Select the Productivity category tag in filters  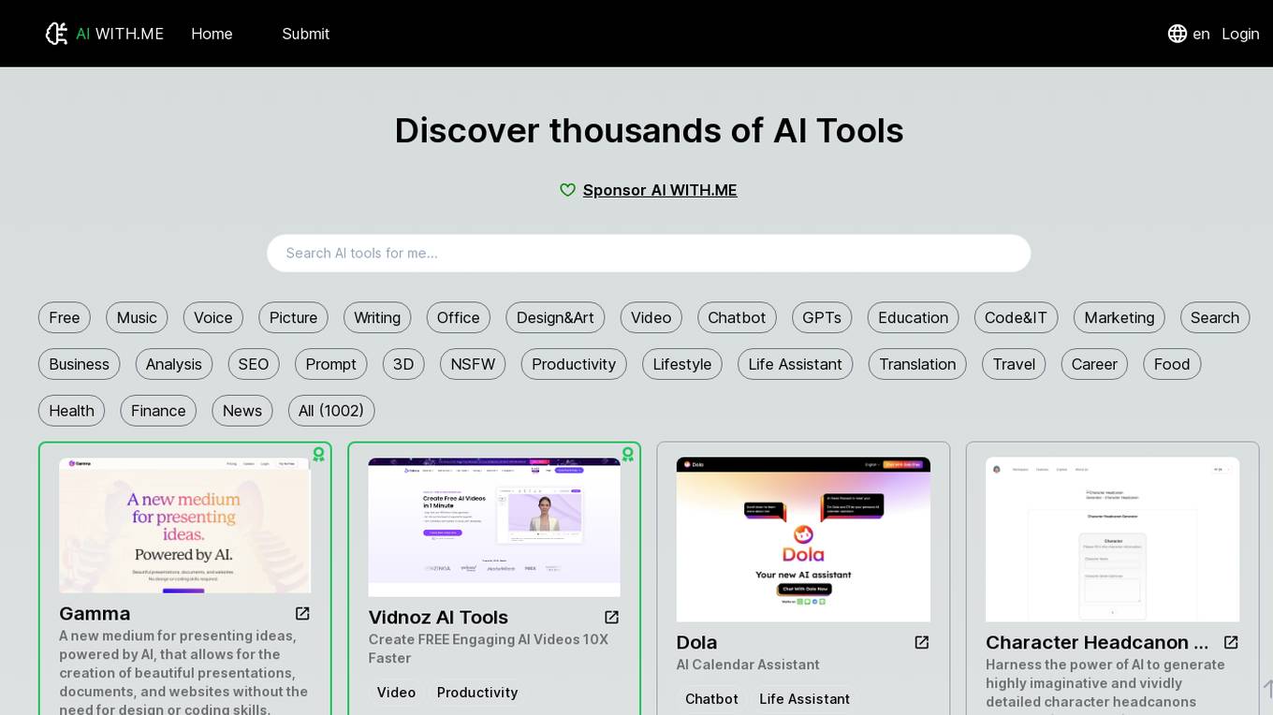(x=574, y=364)
